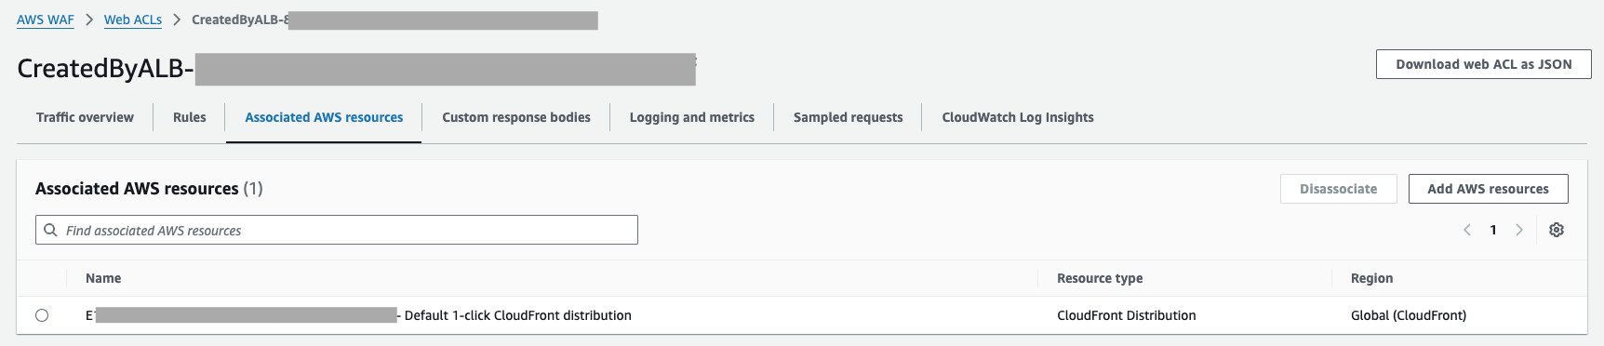Click the search magnifier icon
The image size is (1604, 346).
[51, 230]
